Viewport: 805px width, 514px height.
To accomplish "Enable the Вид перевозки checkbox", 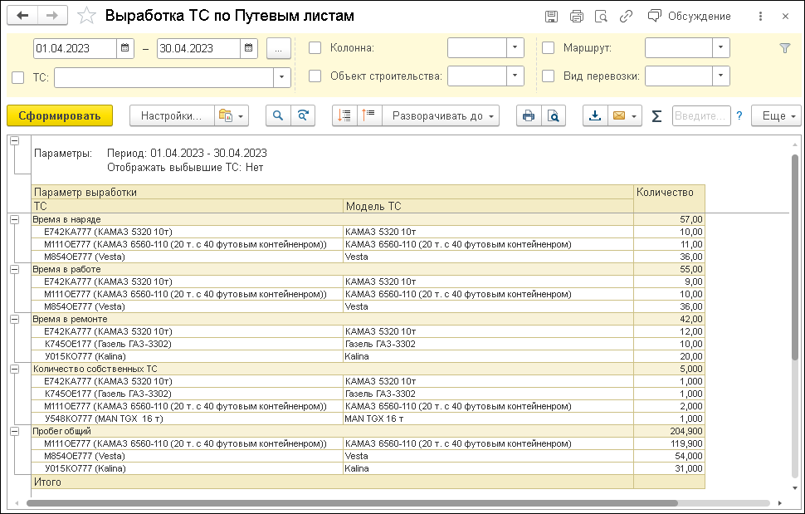I will [x=549, y=76].
